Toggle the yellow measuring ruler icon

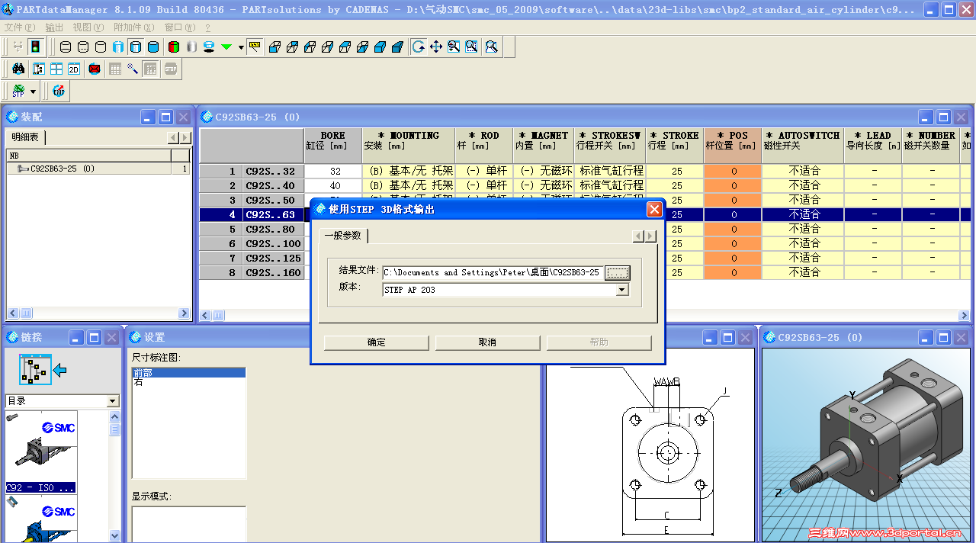pos(255,47)
